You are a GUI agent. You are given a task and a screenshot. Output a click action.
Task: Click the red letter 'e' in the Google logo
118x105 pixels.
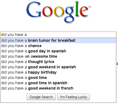[x=84, y=11]
